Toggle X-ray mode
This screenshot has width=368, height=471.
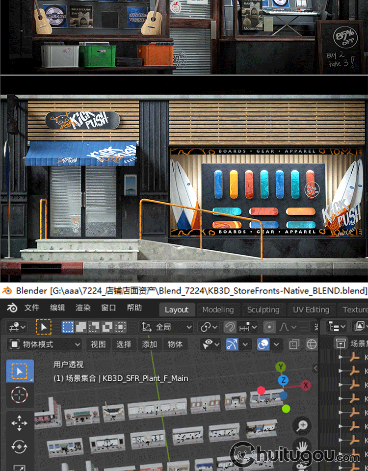point(294,344)
